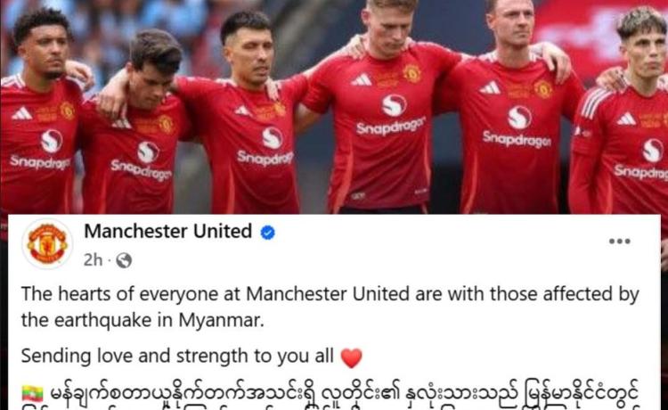Open the three-dot post options menu

619,242
